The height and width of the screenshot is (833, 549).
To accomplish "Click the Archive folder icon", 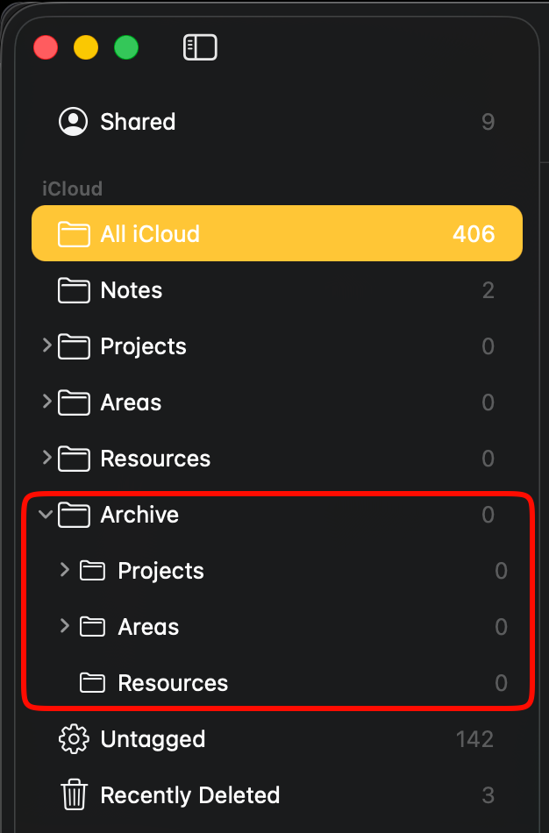I will click(74, 515).
